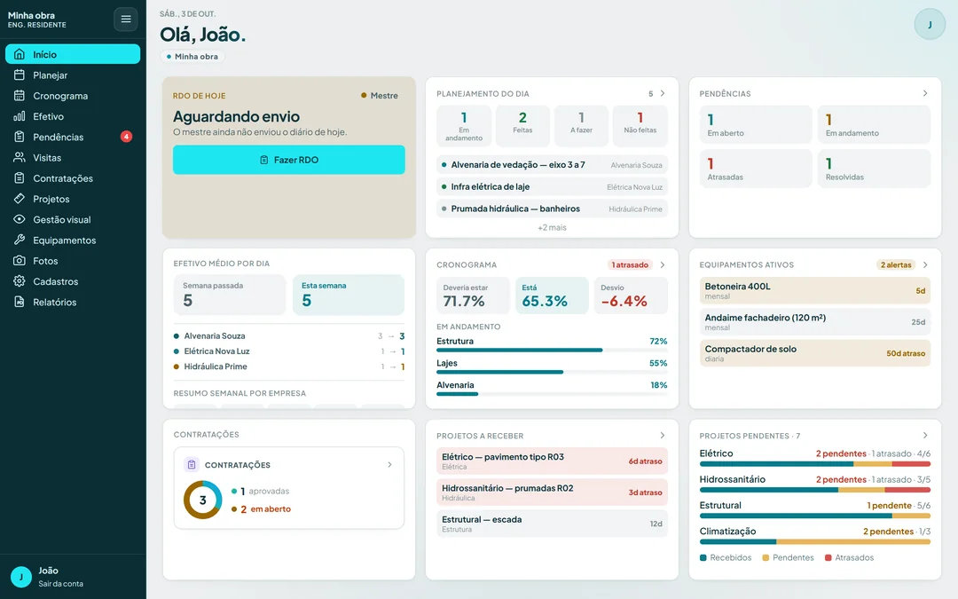
Task: Click the 1 atrasado badge in Cronograma
Action: point(630,264)
